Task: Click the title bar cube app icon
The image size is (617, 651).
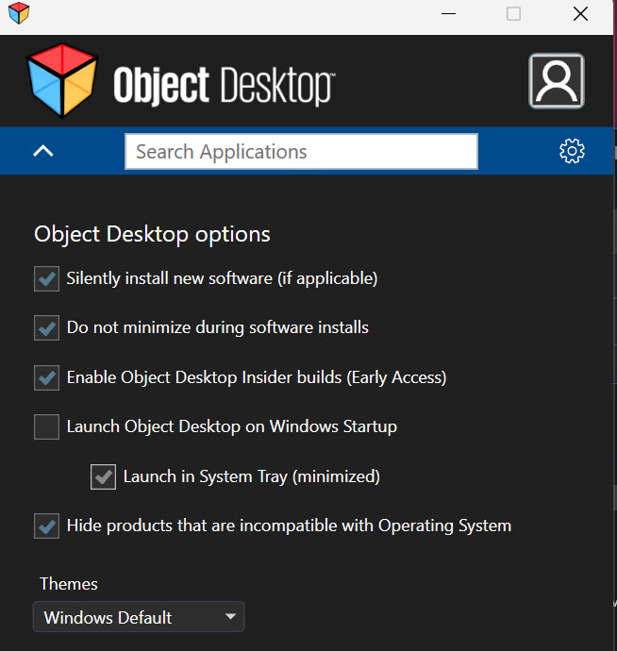Action: coord(19,13)
